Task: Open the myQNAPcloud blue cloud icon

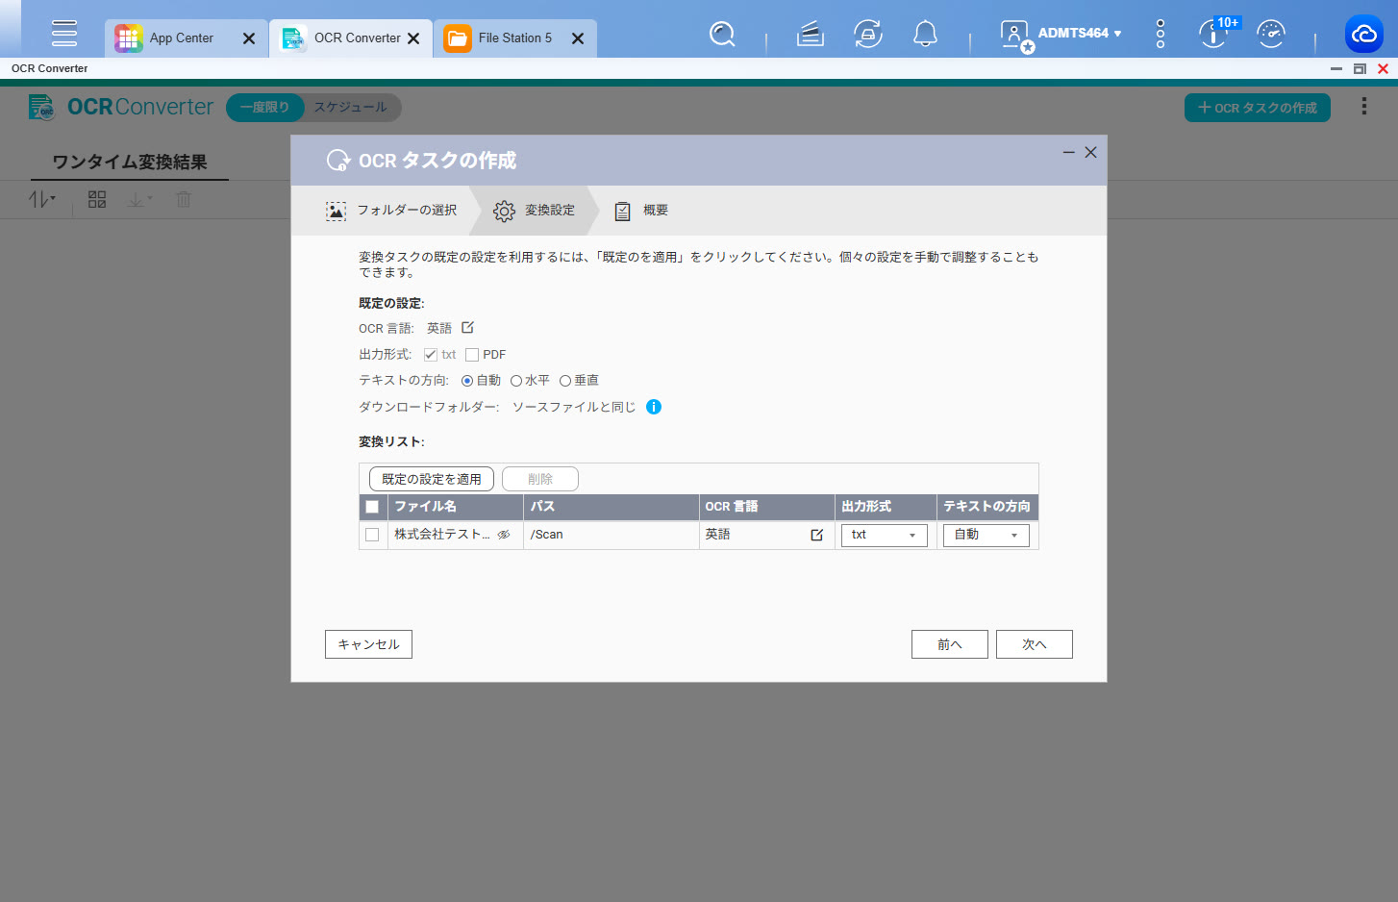Action: 1363,35
